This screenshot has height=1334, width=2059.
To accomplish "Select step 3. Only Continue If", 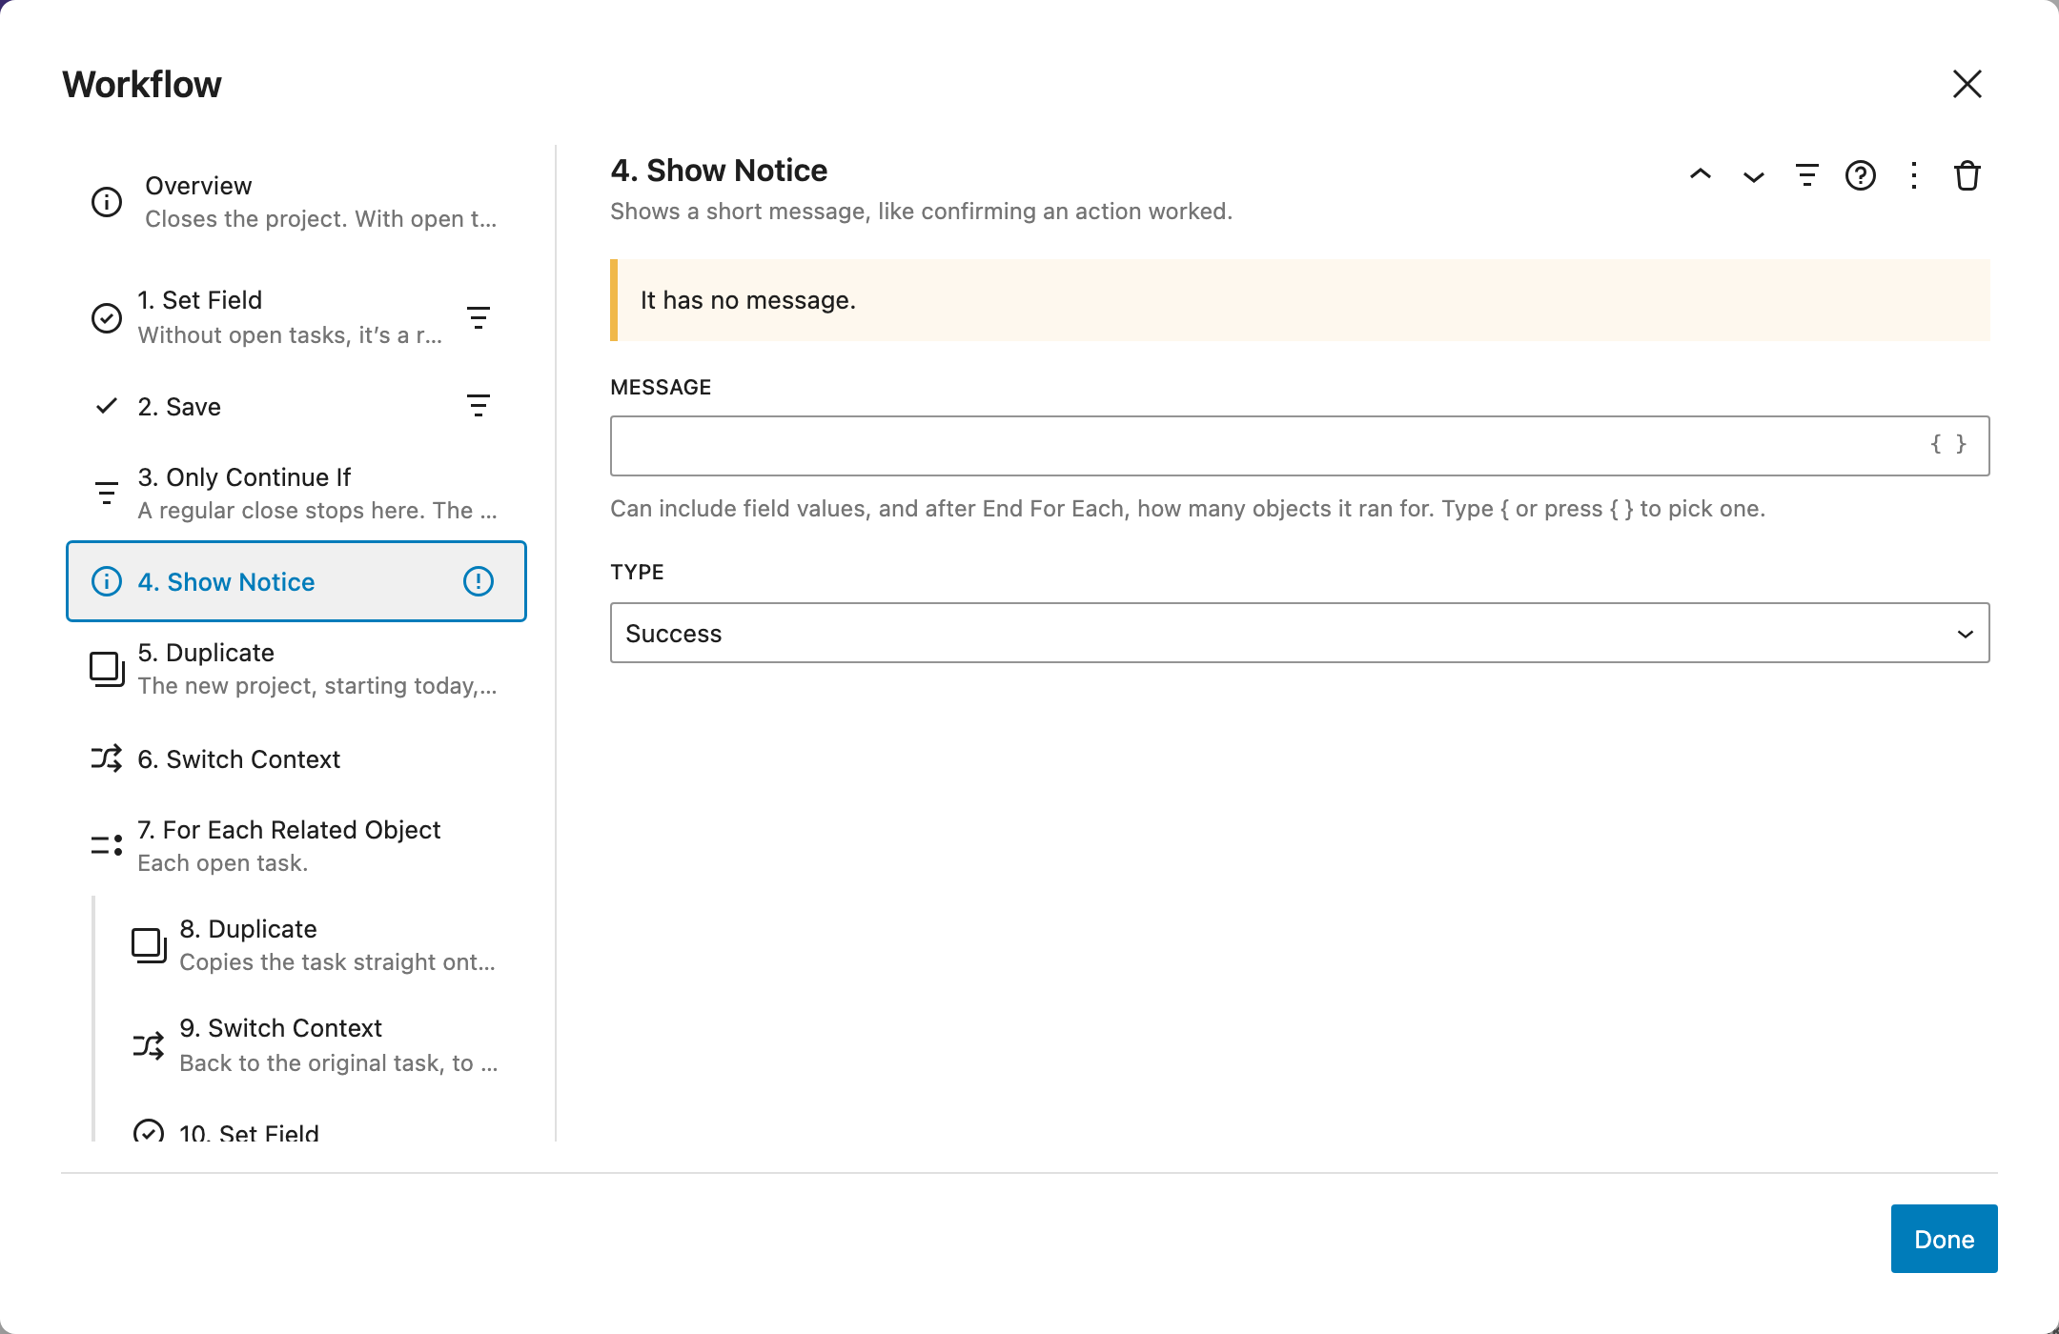I will (x=296, y=494).
